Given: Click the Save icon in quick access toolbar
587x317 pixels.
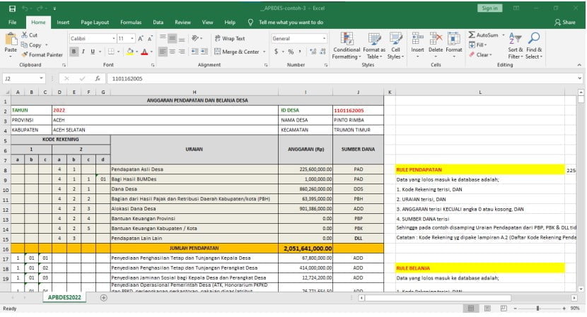Looking at the screenshot, I should [x=12, y=8].
